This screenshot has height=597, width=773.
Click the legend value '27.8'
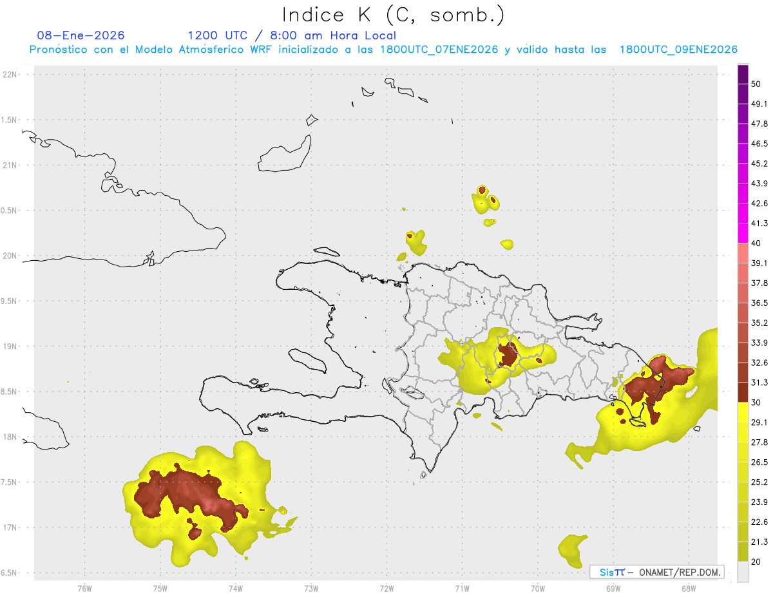tap(759, 442)
